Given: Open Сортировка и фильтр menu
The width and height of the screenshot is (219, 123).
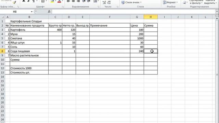Looking at the screenshot, I should point(196,2).
